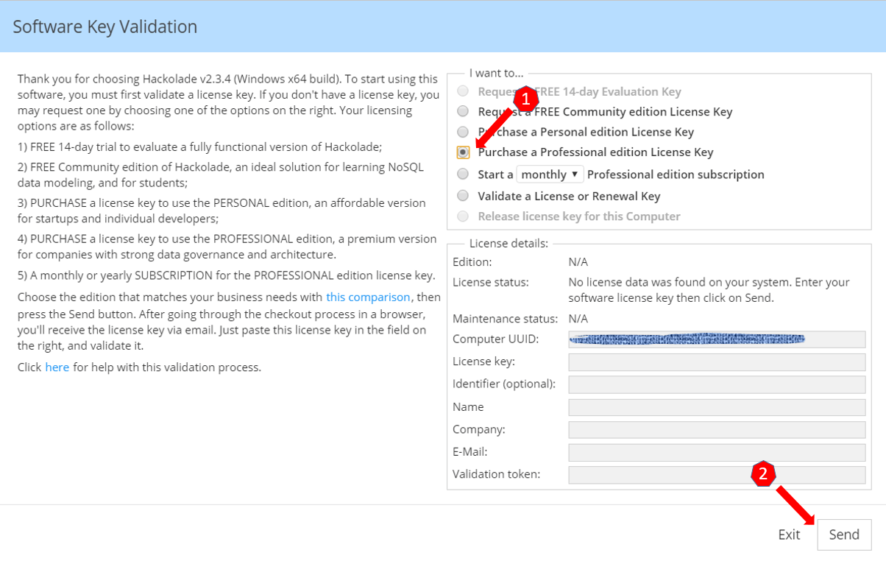886x564 pixels.
Task: Select the Company input field
Action: [716, 429]
